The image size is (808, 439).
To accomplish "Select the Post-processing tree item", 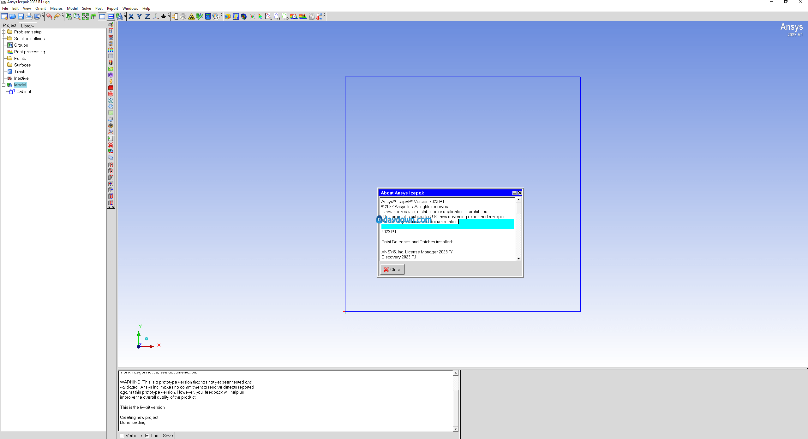I will pyautogui.click(x=29, y=52).
